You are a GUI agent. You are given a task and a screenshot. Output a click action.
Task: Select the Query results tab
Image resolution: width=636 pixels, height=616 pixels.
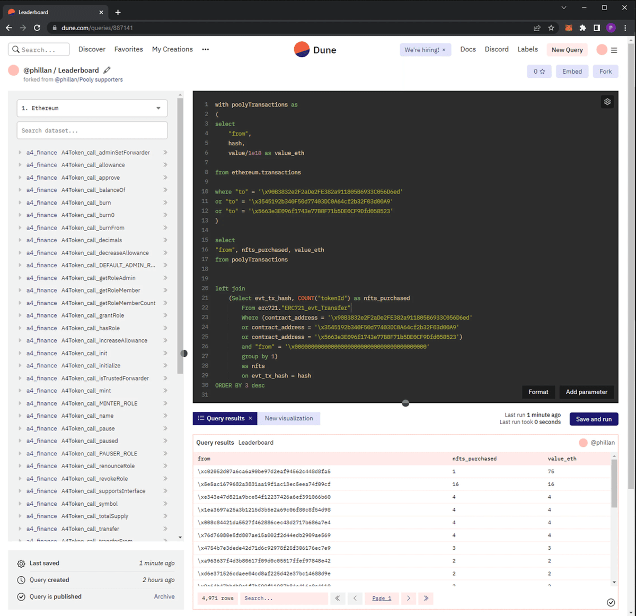[x=225, y=418]
